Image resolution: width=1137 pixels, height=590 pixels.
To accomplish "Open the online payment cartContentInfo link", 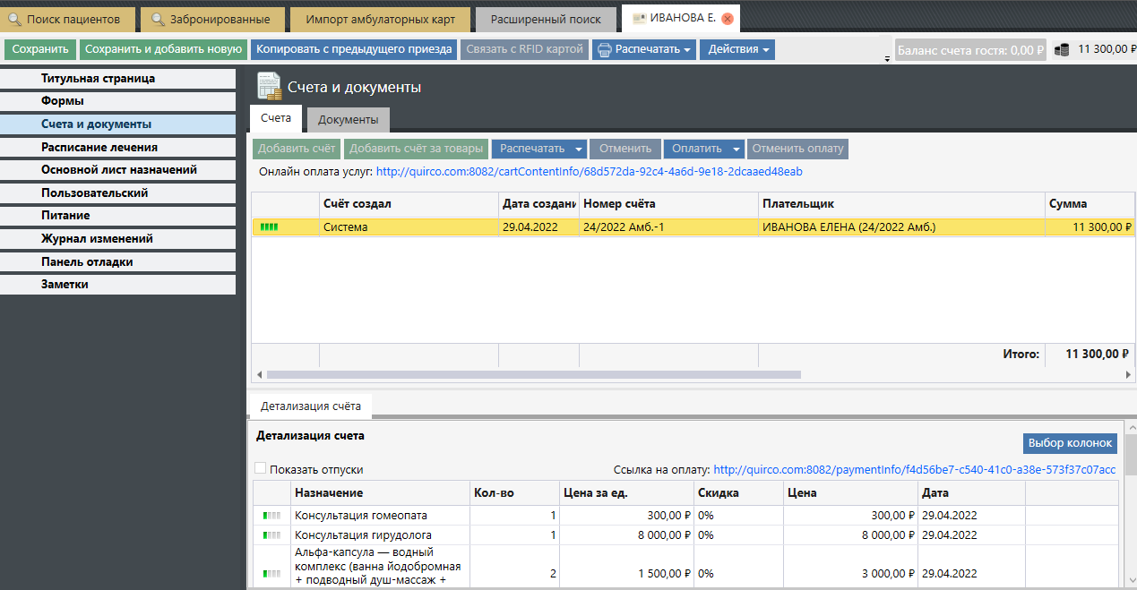I will pyautogui.click(x=589, y=172).
